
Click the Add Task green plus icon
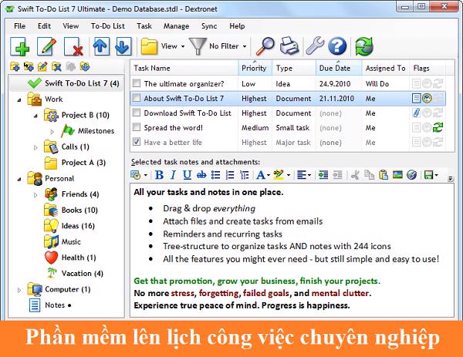(20, 46)
